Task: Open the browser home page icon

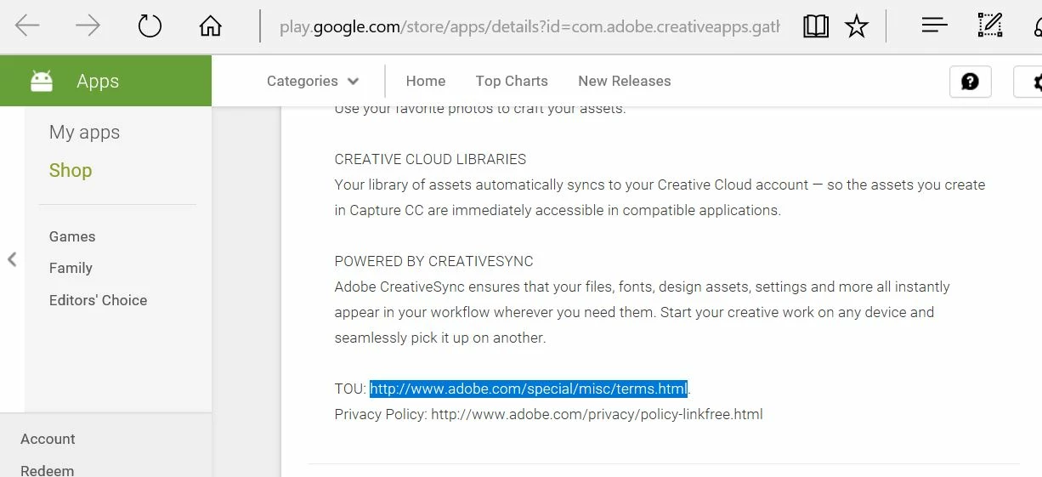Action: 210,26
